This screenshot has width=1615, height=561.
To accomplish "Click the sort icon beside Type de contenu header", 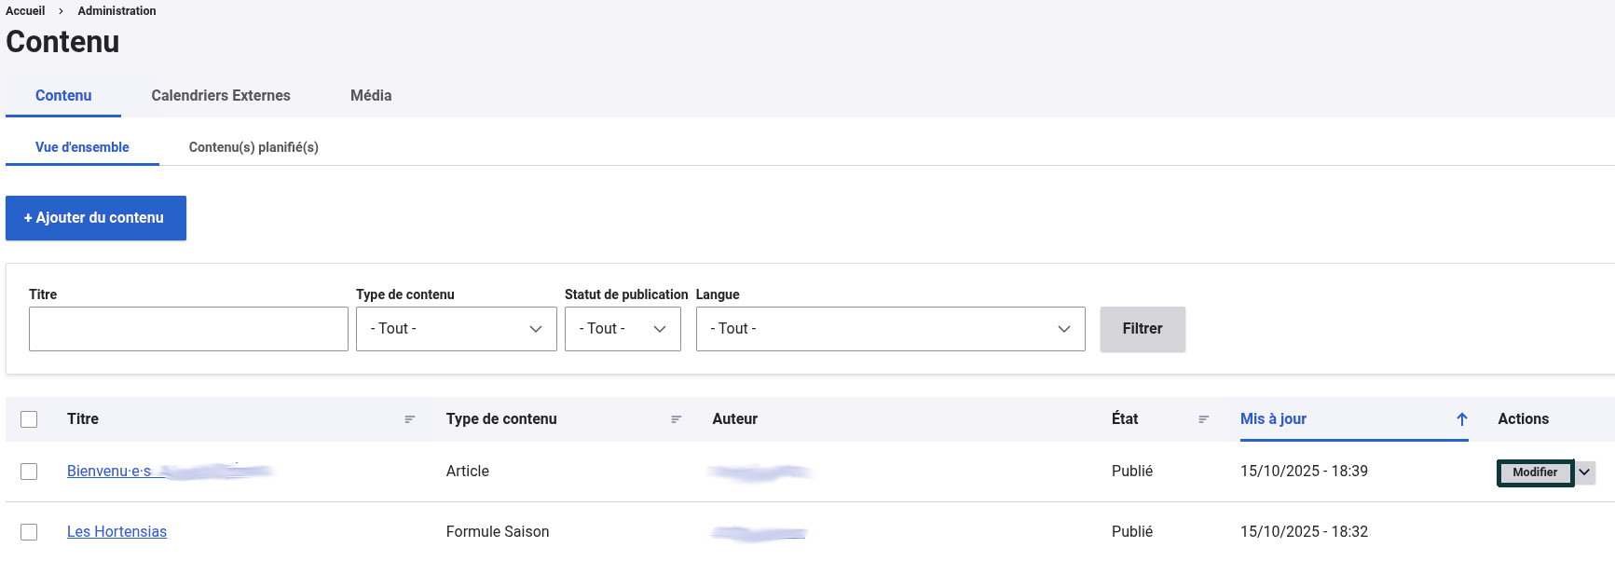I will (x=677, y=419).
